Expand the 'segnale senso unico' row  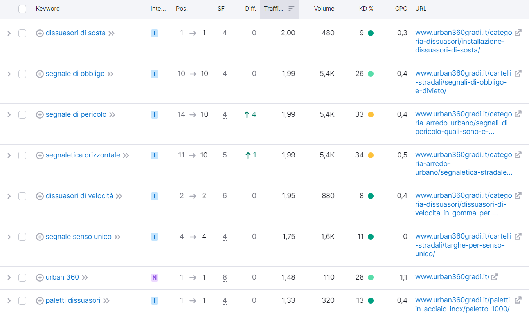pyautogui.click(x=9, y=237)
